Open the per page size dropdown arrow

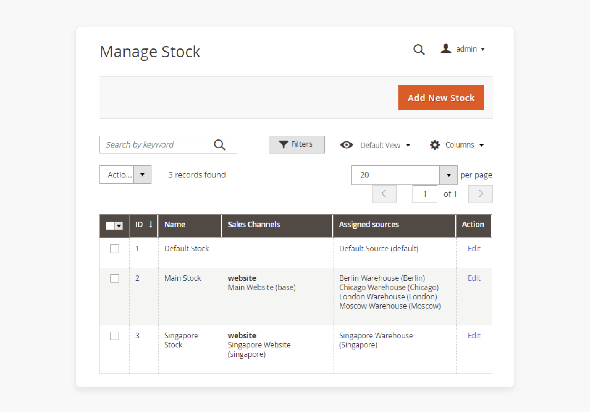448,175
